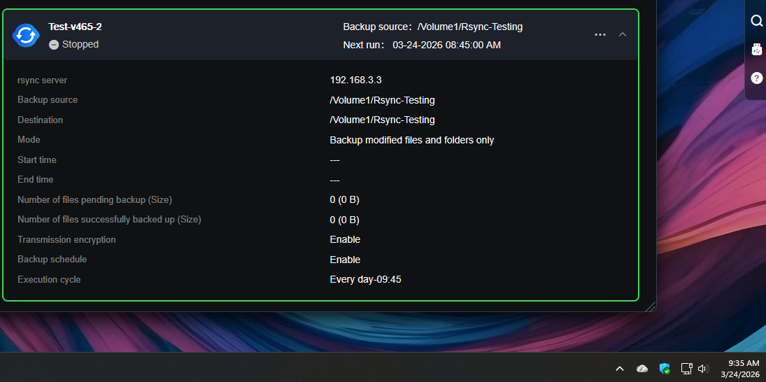Click the Execution cycle value Every day-09:45
766x382 pixels.
pos(365,279)
